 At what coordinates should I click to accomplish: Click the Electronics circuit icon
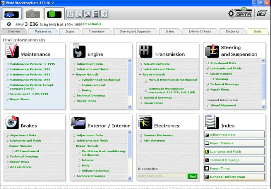pyautogui.click(x=145, y=122)
